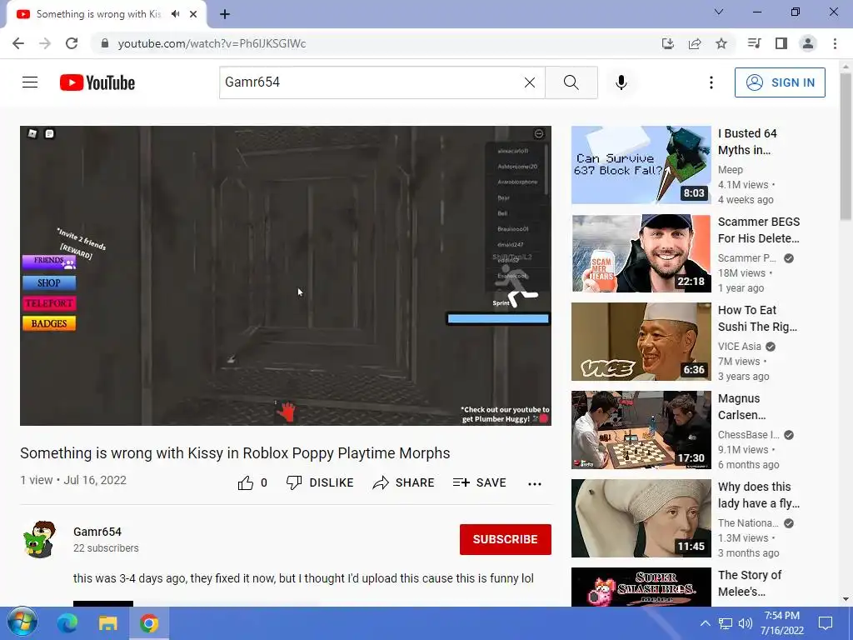The image size is (853, 640).
Task: Open Gamr654 channel name link
Action: coord(97,532)
